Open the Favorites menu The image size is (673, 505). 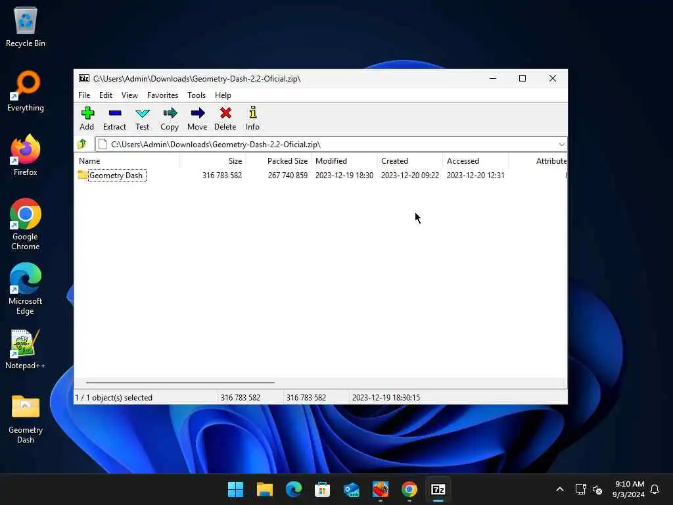(163, 95)
